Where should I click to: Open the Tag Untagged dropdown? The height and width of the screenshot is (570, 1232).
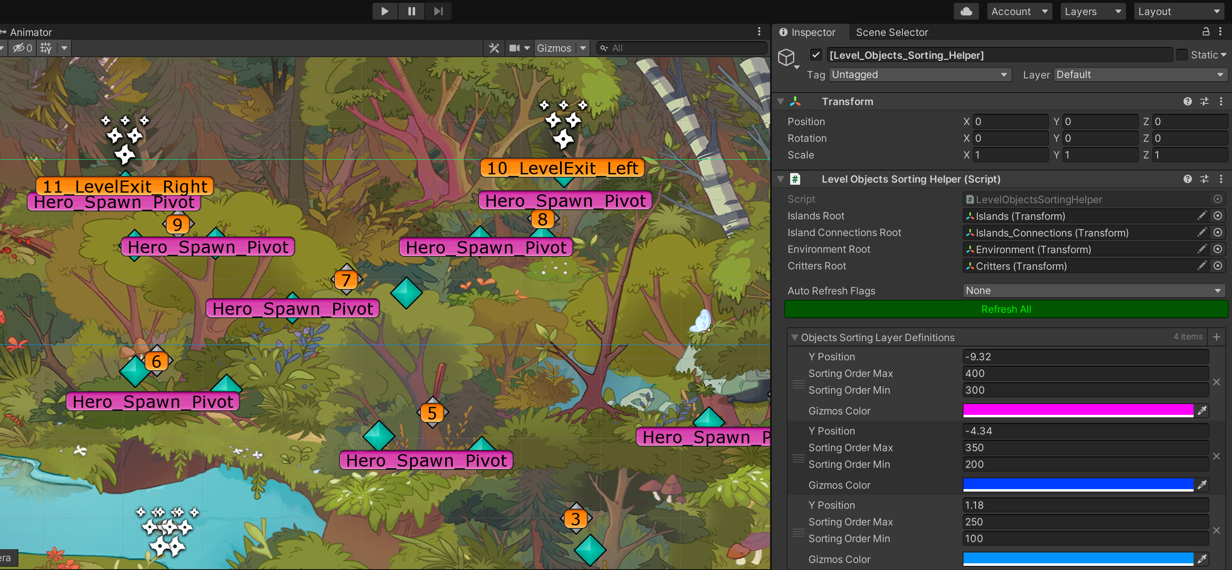[919, 75]
